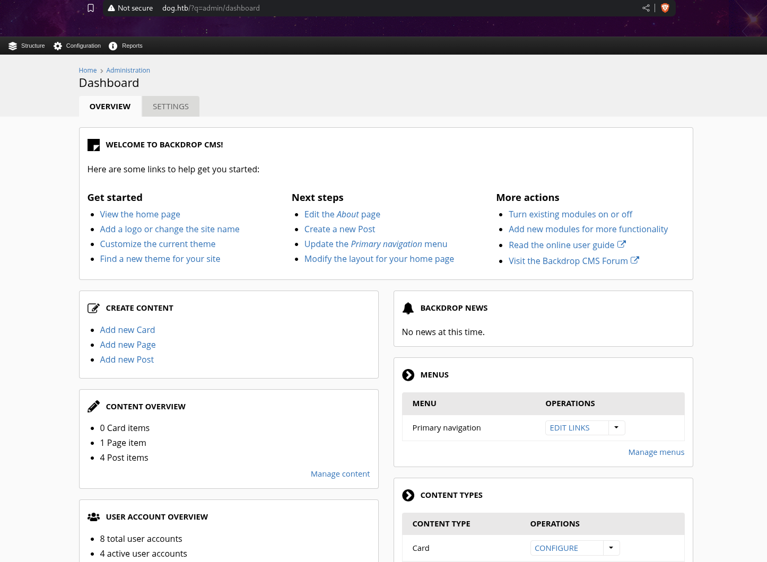Click the Structure layers icon in admin bar

coord(13,46)
